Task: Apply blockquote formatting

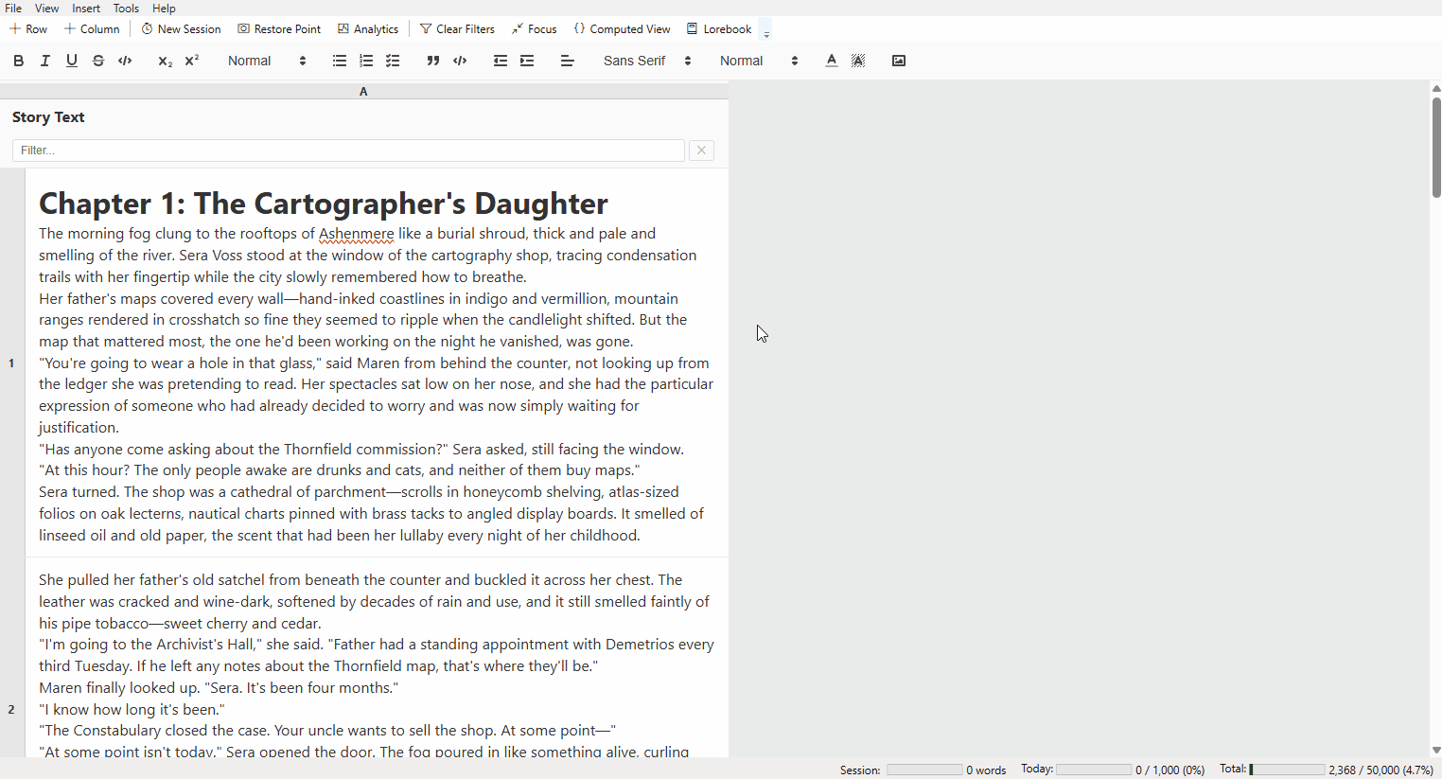Action: pyautogui.click(x=433, y=61)
